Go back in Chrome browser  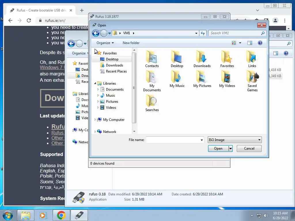point(10,20)
